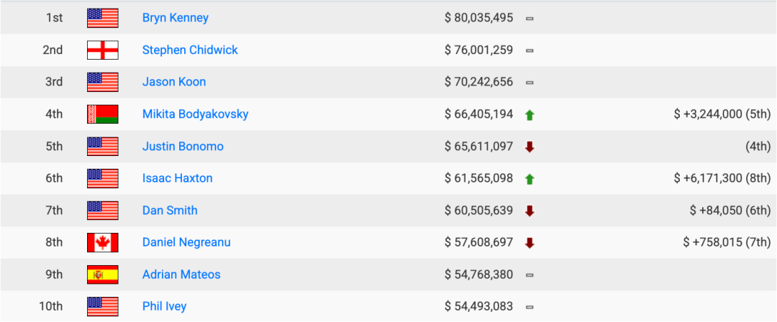Open Phil Ivey's player page
Screen dimensions: 777x322
pyautogui.click(x=164, y=307)
